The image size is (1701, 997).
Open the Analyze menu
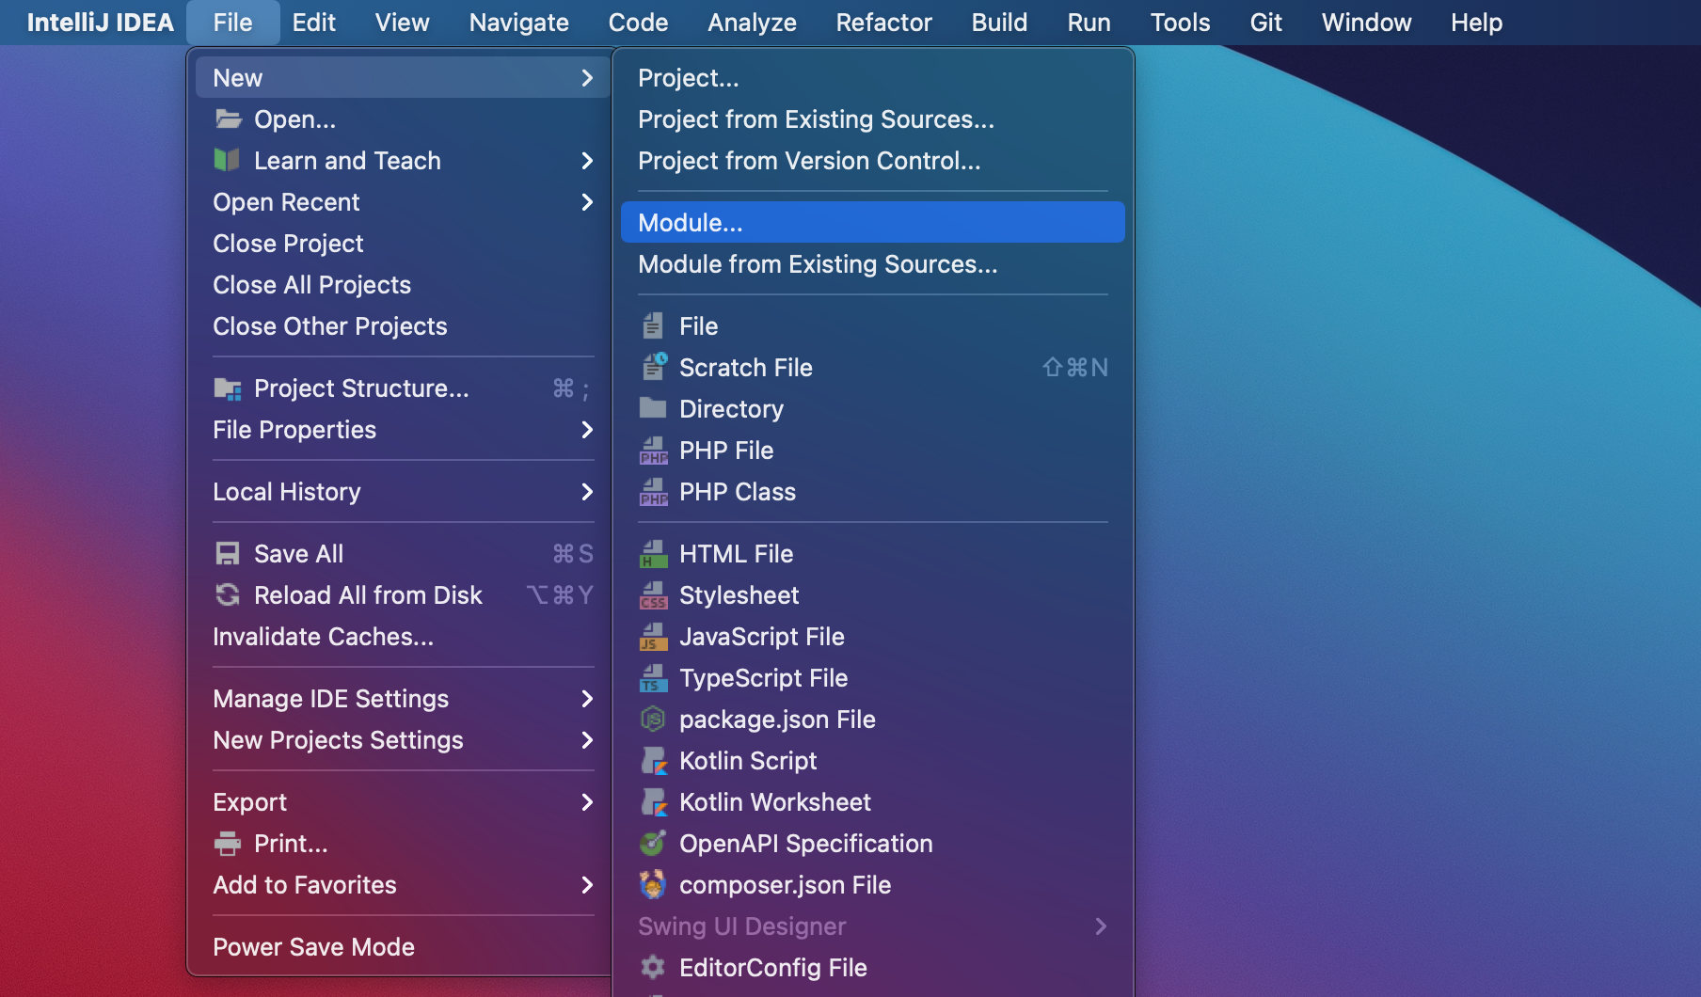tap(752, 23)
